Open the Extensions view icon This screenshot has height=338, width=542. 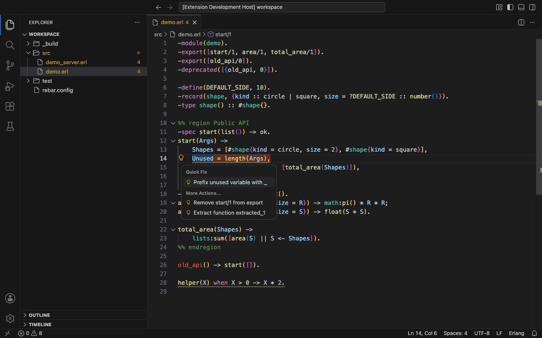pos(10,106)
